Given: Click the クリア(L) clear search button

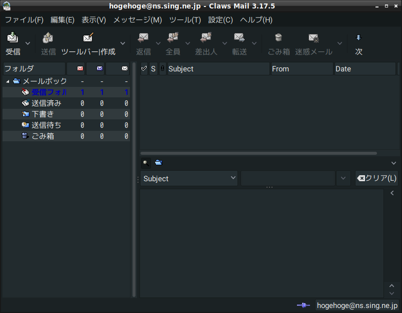Looking at the screenshot, I should click(x=376, y=178).
